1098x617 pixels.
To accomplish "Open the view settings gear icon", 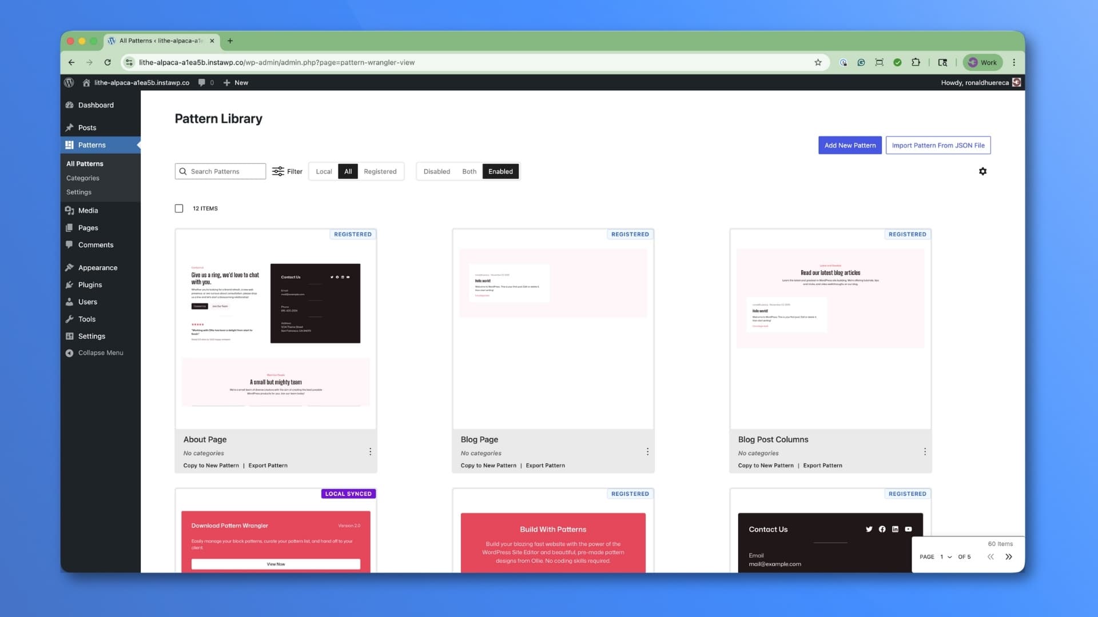I will pos(982,171).
